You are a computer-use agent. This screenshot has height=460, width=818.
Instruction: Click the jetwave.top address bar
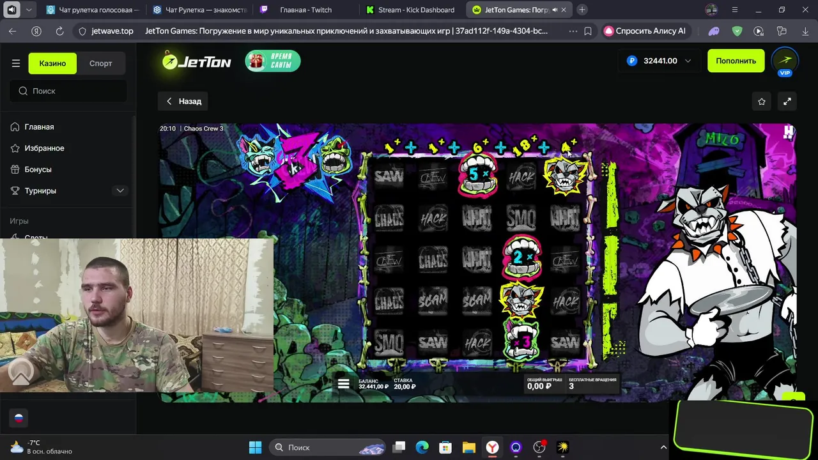[x=112, y=31]
